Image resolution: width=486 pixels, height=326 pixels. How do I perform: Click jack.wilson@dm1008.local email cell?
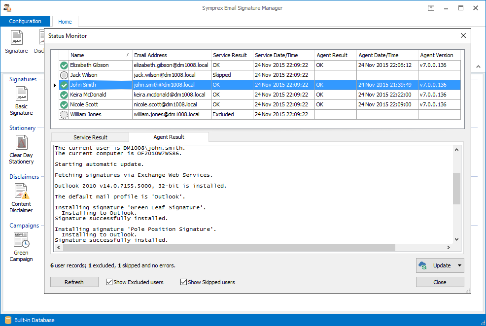(172, 75)
